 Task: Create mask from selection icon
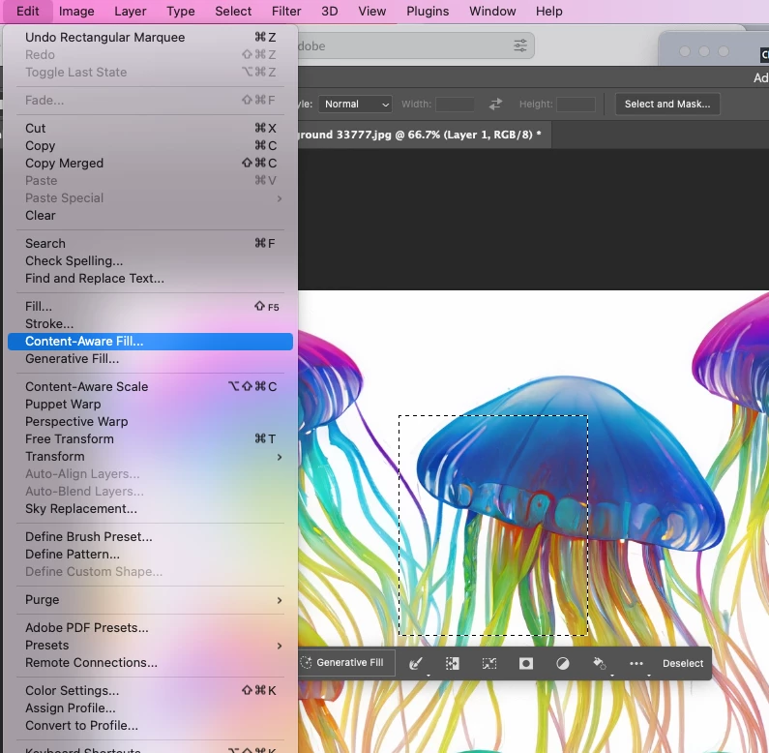[x=526, y=664]
